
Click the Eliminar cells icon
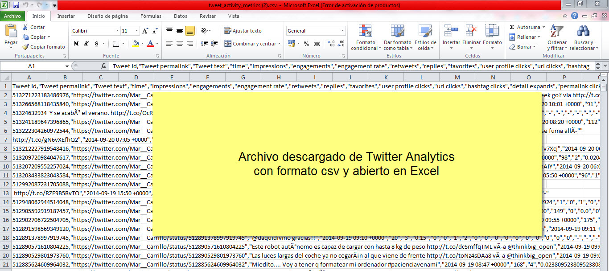[x=471, y=32]
